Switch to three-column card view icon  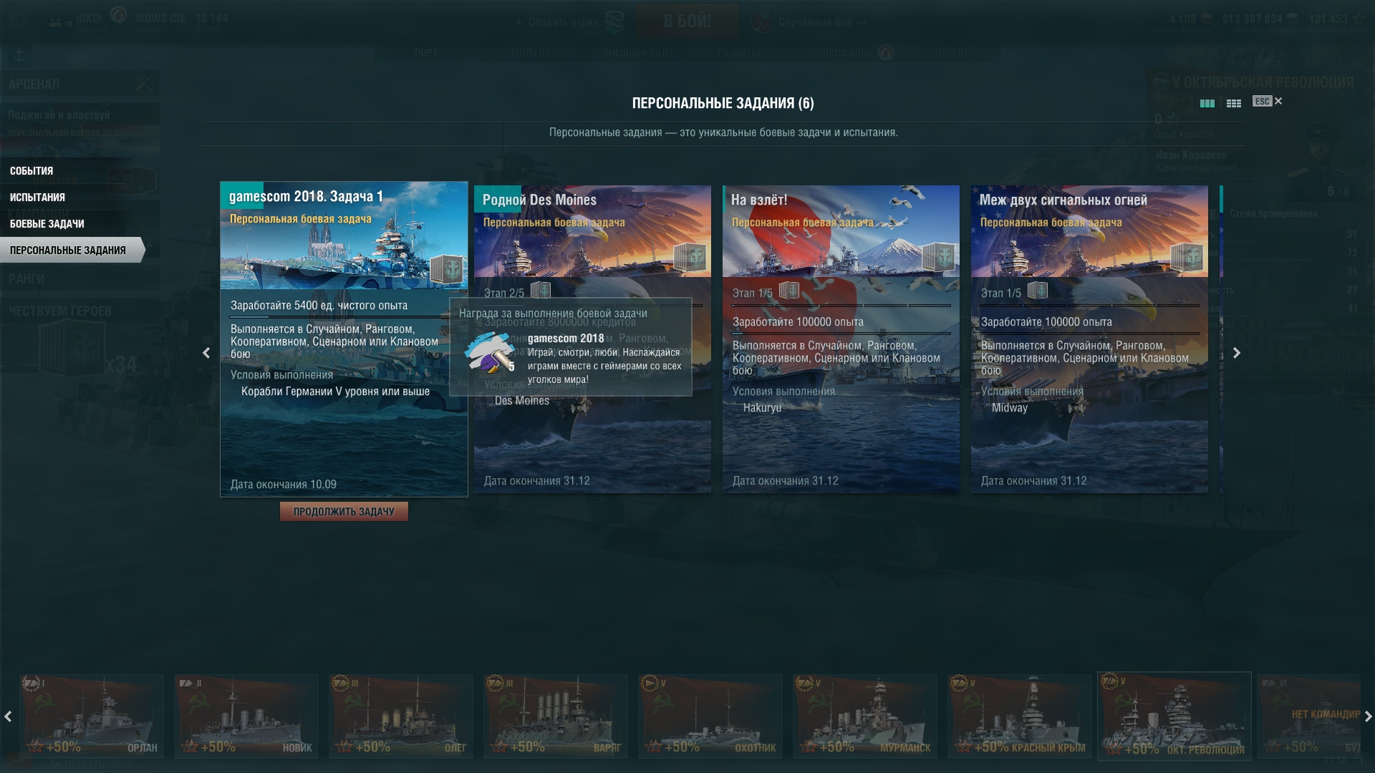[x=1207, y=103]
